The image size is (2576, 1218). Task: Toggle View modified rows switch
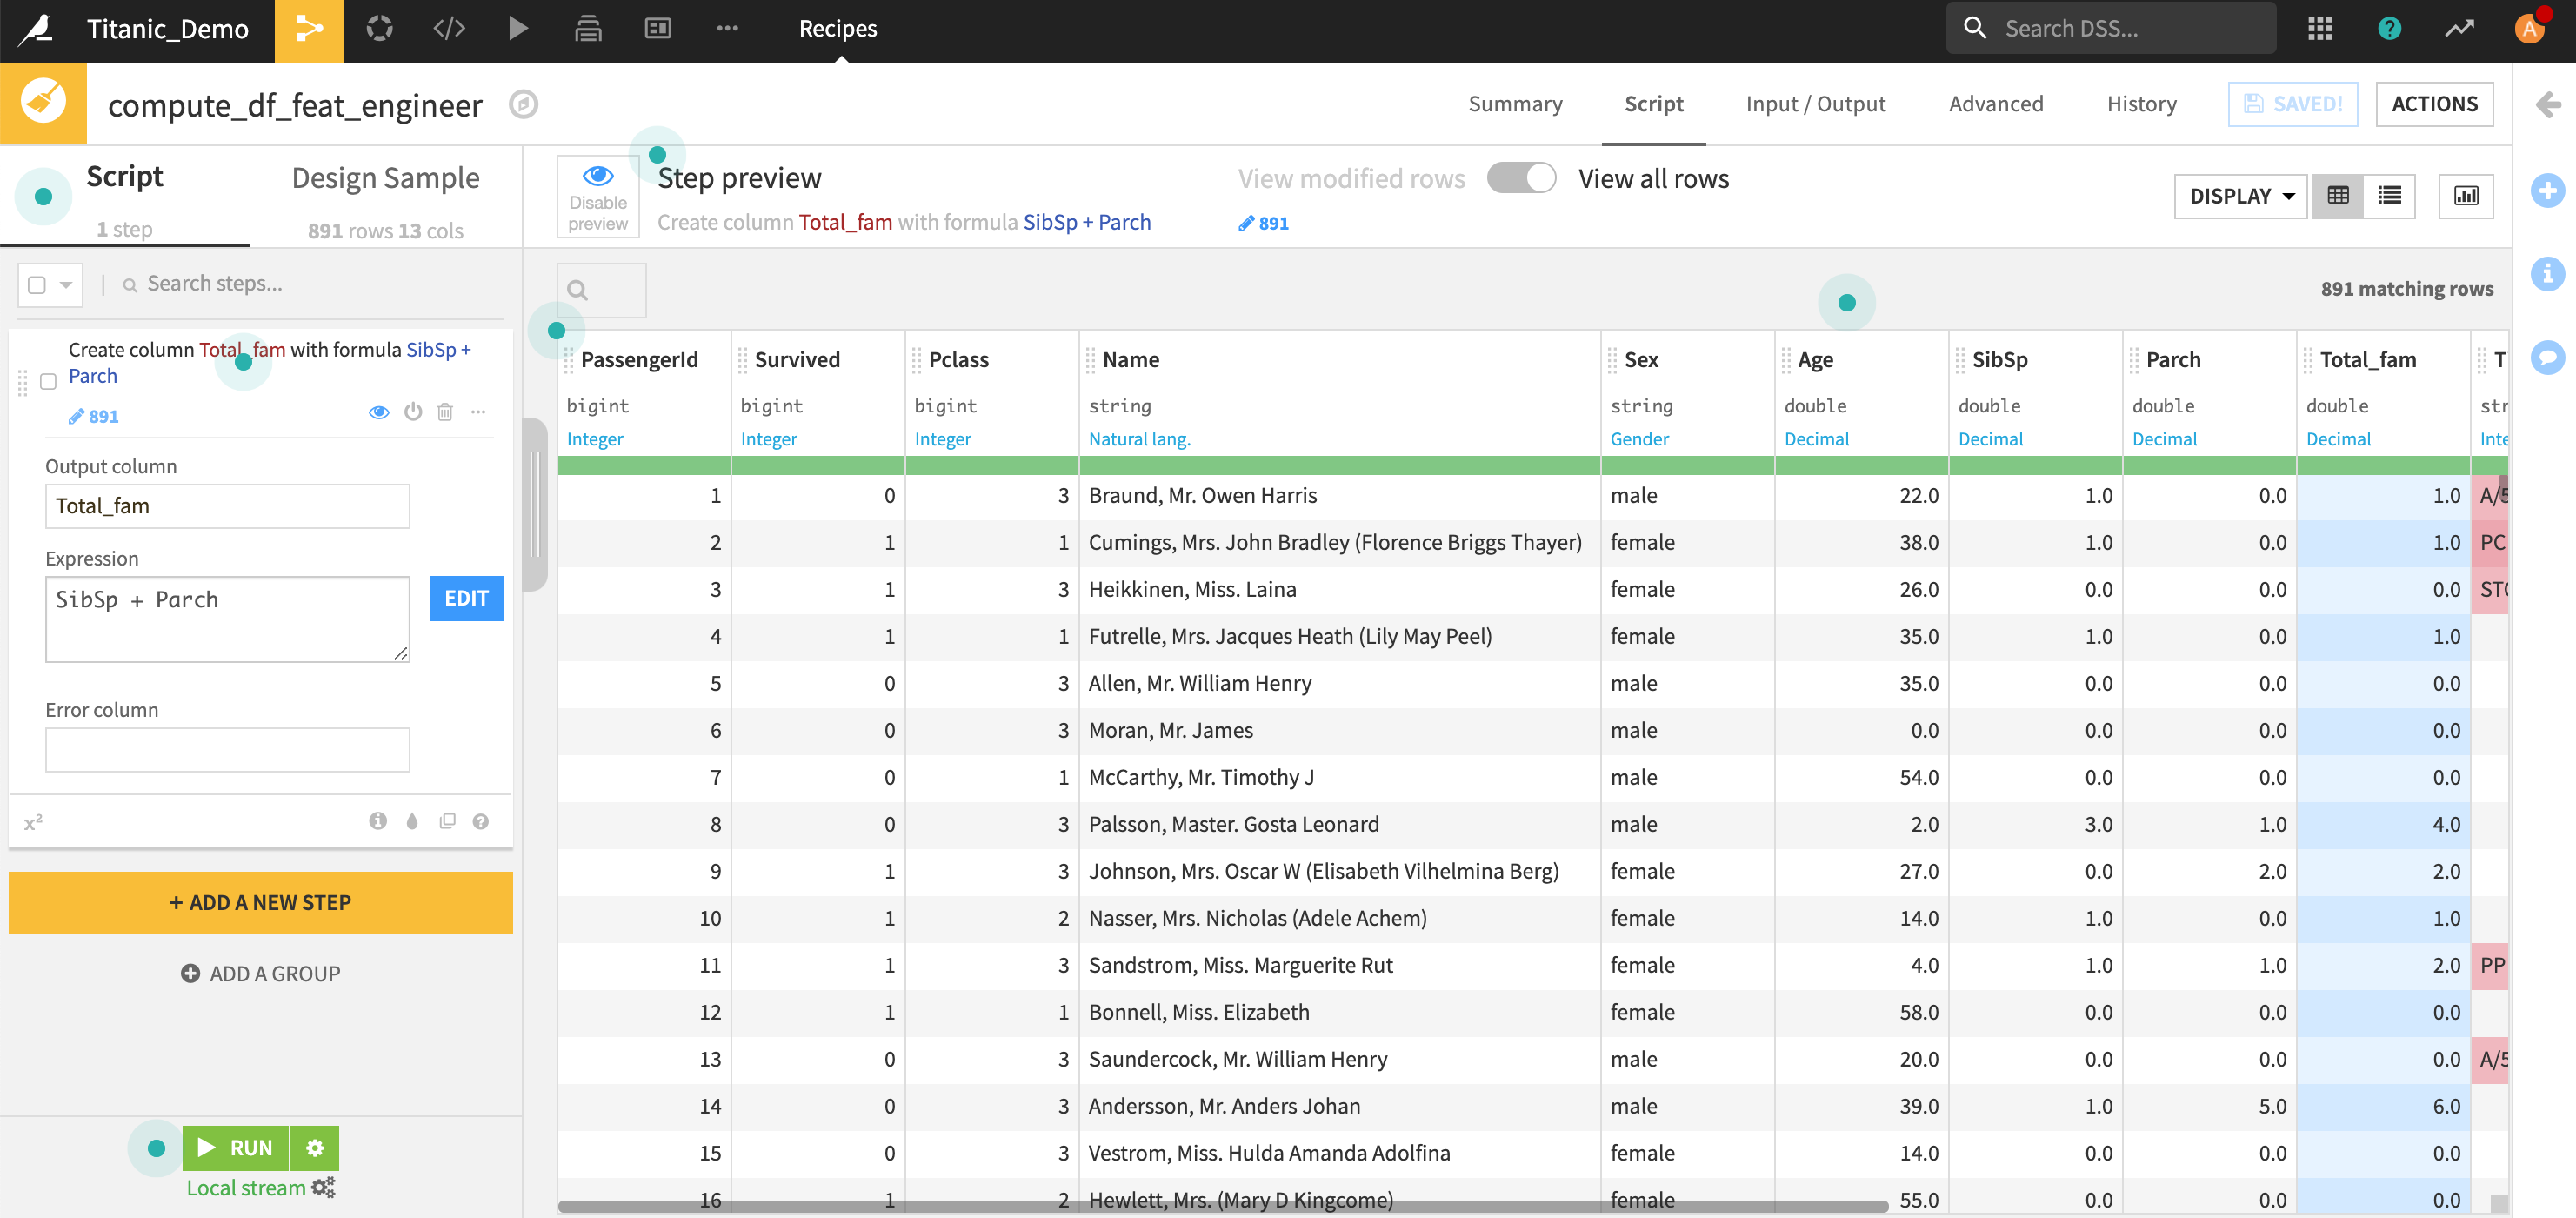pos(1521,178)
